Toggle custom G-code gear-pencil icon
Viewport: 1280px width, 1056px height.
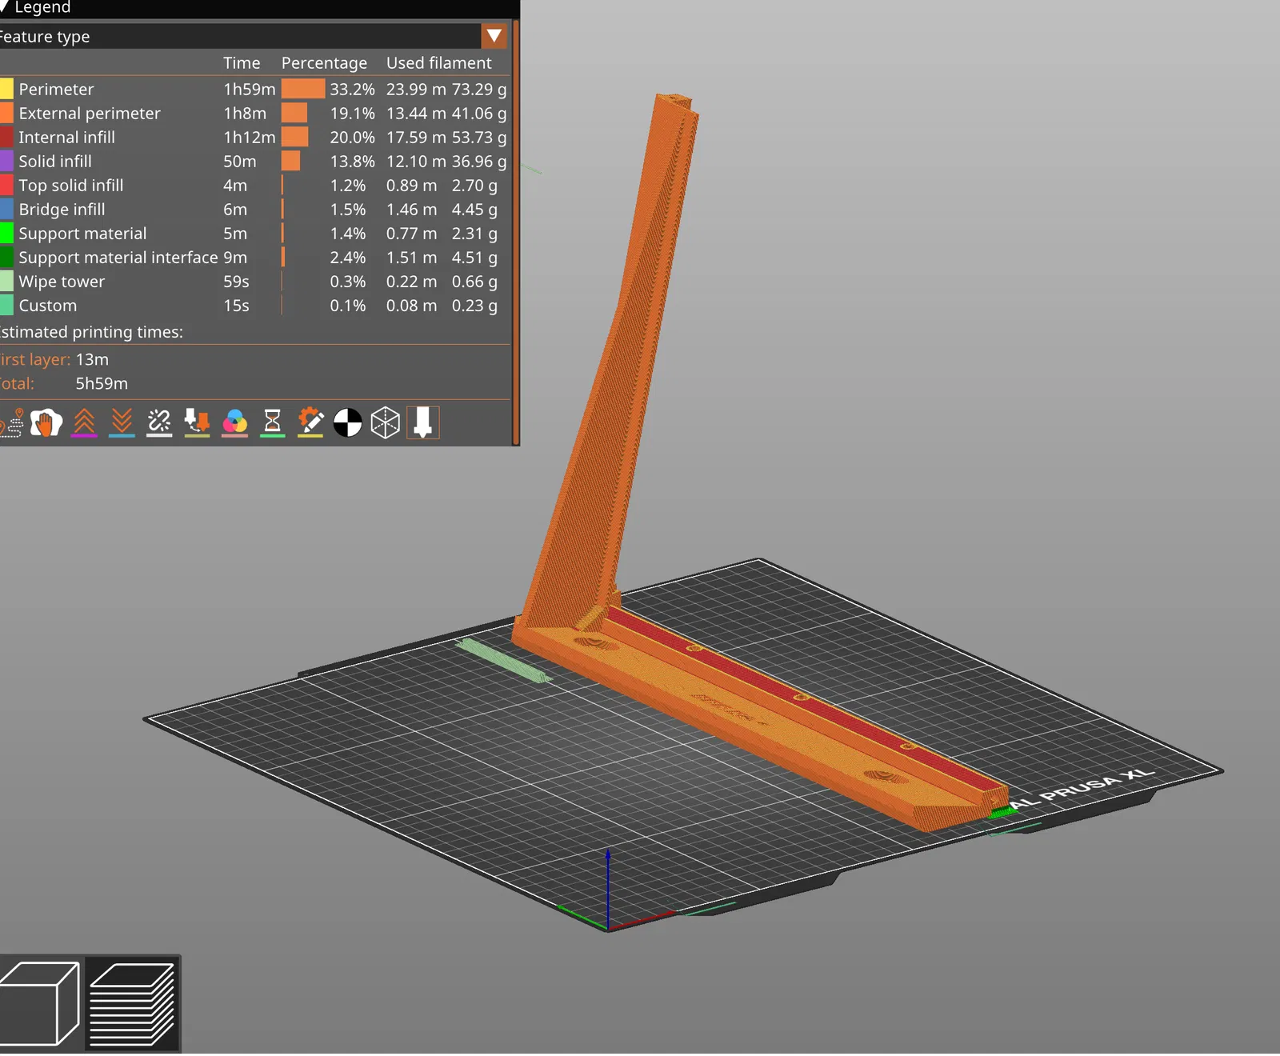tap(310, 422)
